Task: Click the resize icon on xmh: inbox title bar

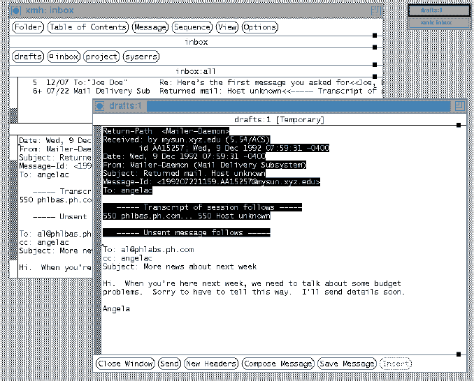Action: point(377,10)
